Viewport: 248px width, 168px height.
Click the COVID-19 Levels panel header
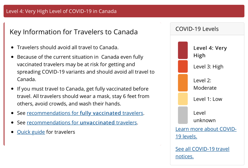207,29
